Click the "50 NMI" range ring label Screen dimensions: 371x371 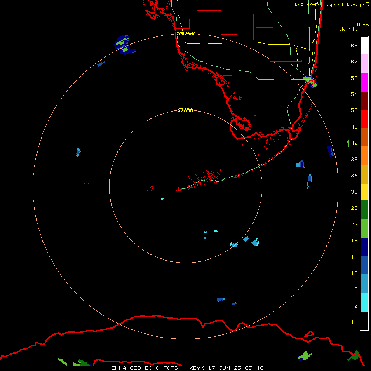click(x=185, y=110)
